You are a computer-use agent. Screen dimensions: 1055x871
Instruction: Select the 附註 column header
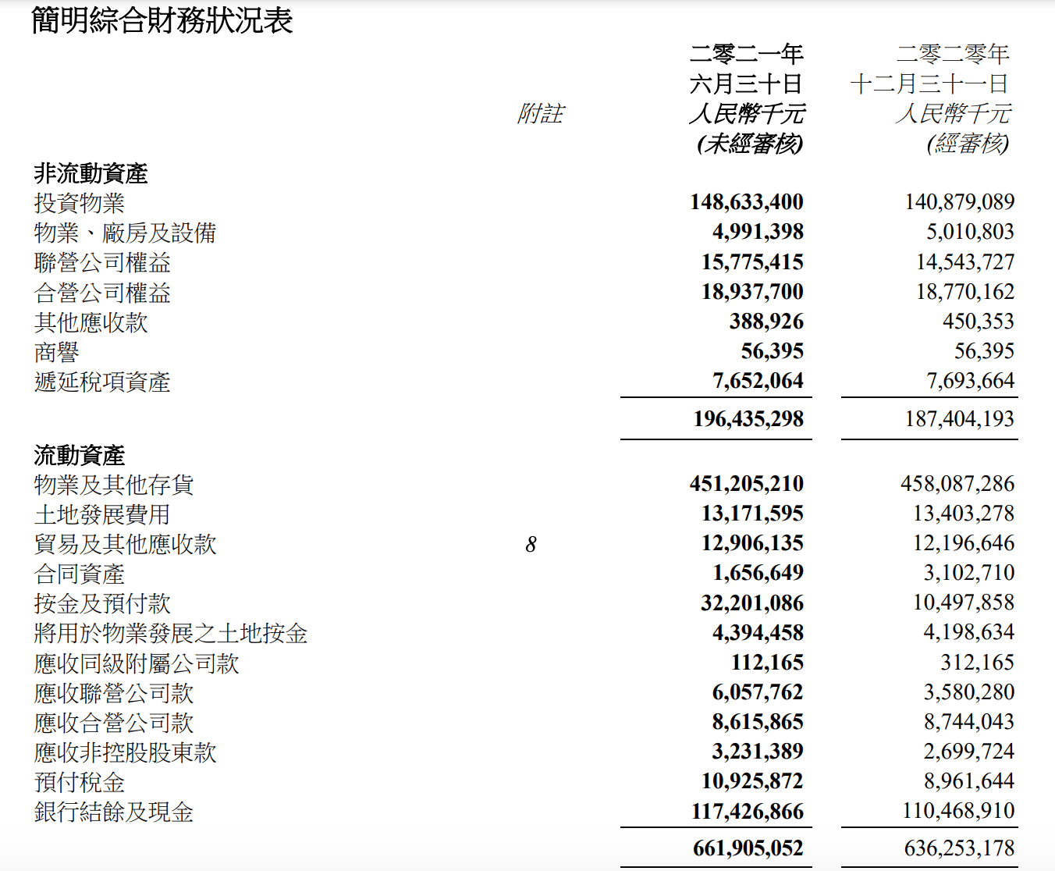pyautogui.click(x=540, y=114)
